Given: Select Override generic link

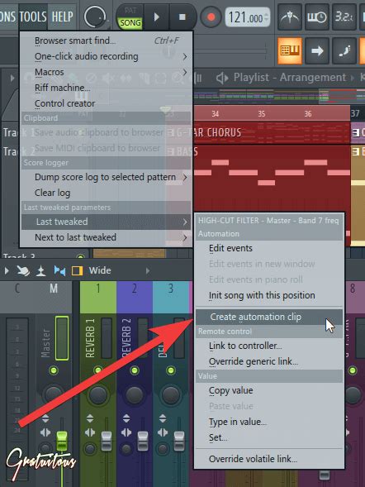Looking at the screenshot, I should click(269, 361).
